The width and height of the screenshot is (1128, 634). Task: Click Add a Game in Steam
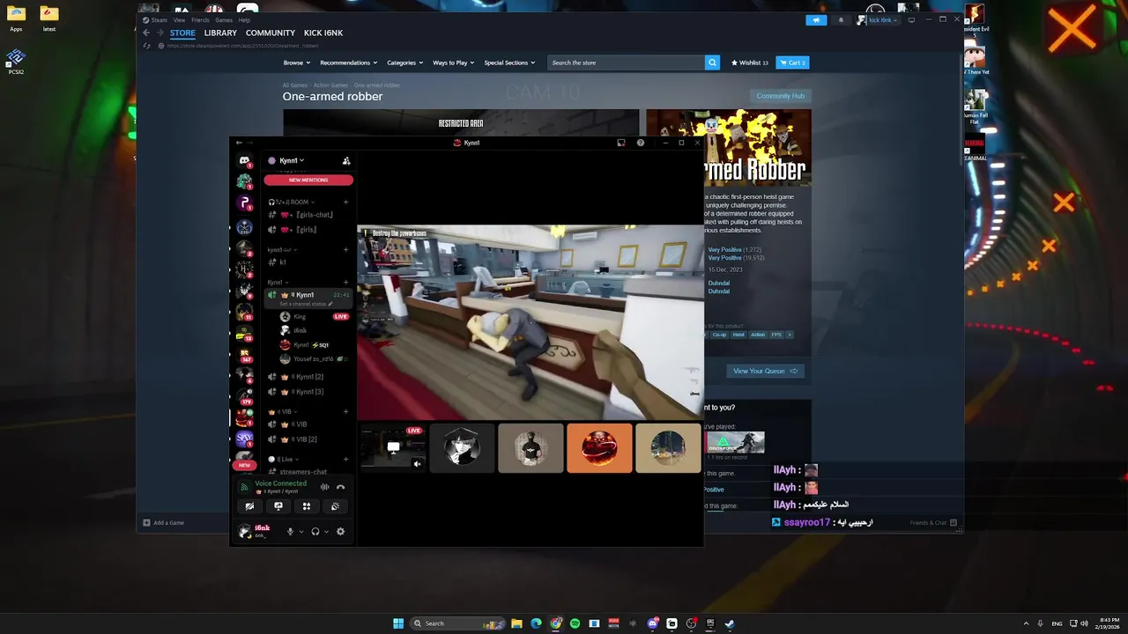(164, 523)
